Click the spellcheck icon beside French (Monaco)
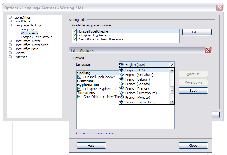This screenshot has width=227, height=155. 122,98
